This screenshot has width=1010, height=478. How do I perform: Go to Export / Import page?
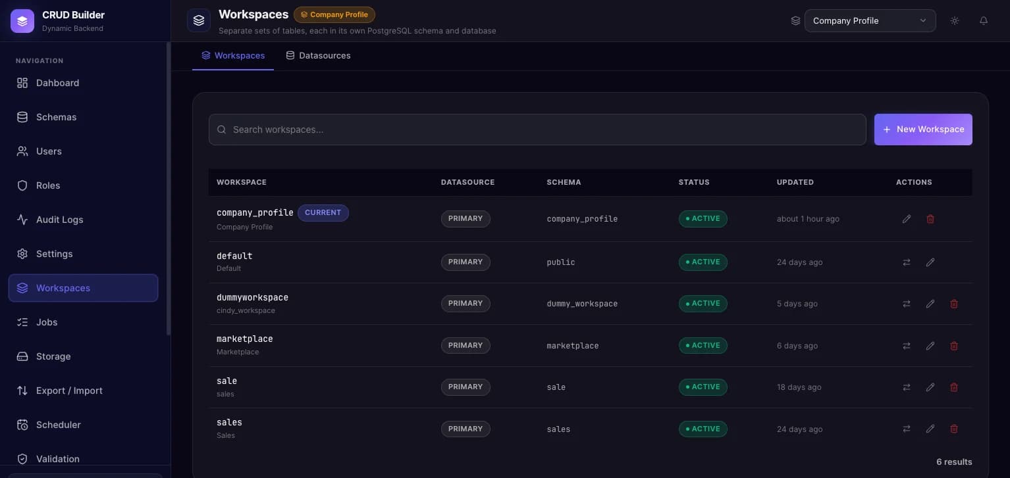click(83, 391)
